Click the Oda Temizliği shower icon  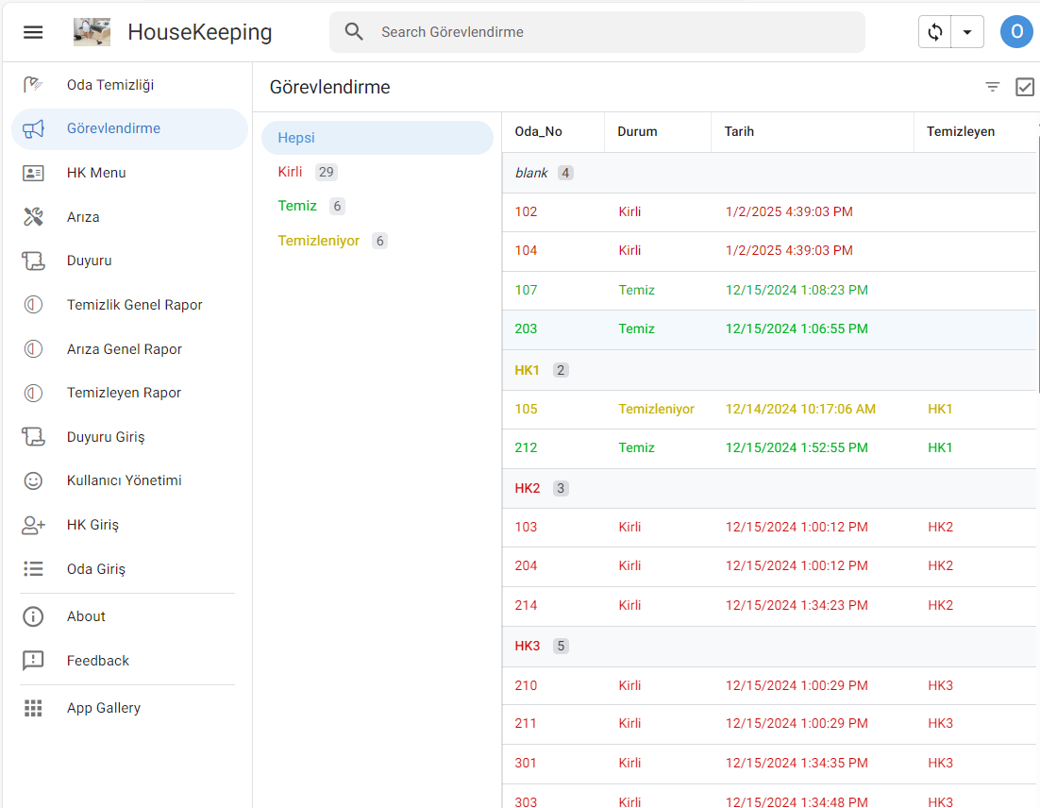[x=33, y=84]
